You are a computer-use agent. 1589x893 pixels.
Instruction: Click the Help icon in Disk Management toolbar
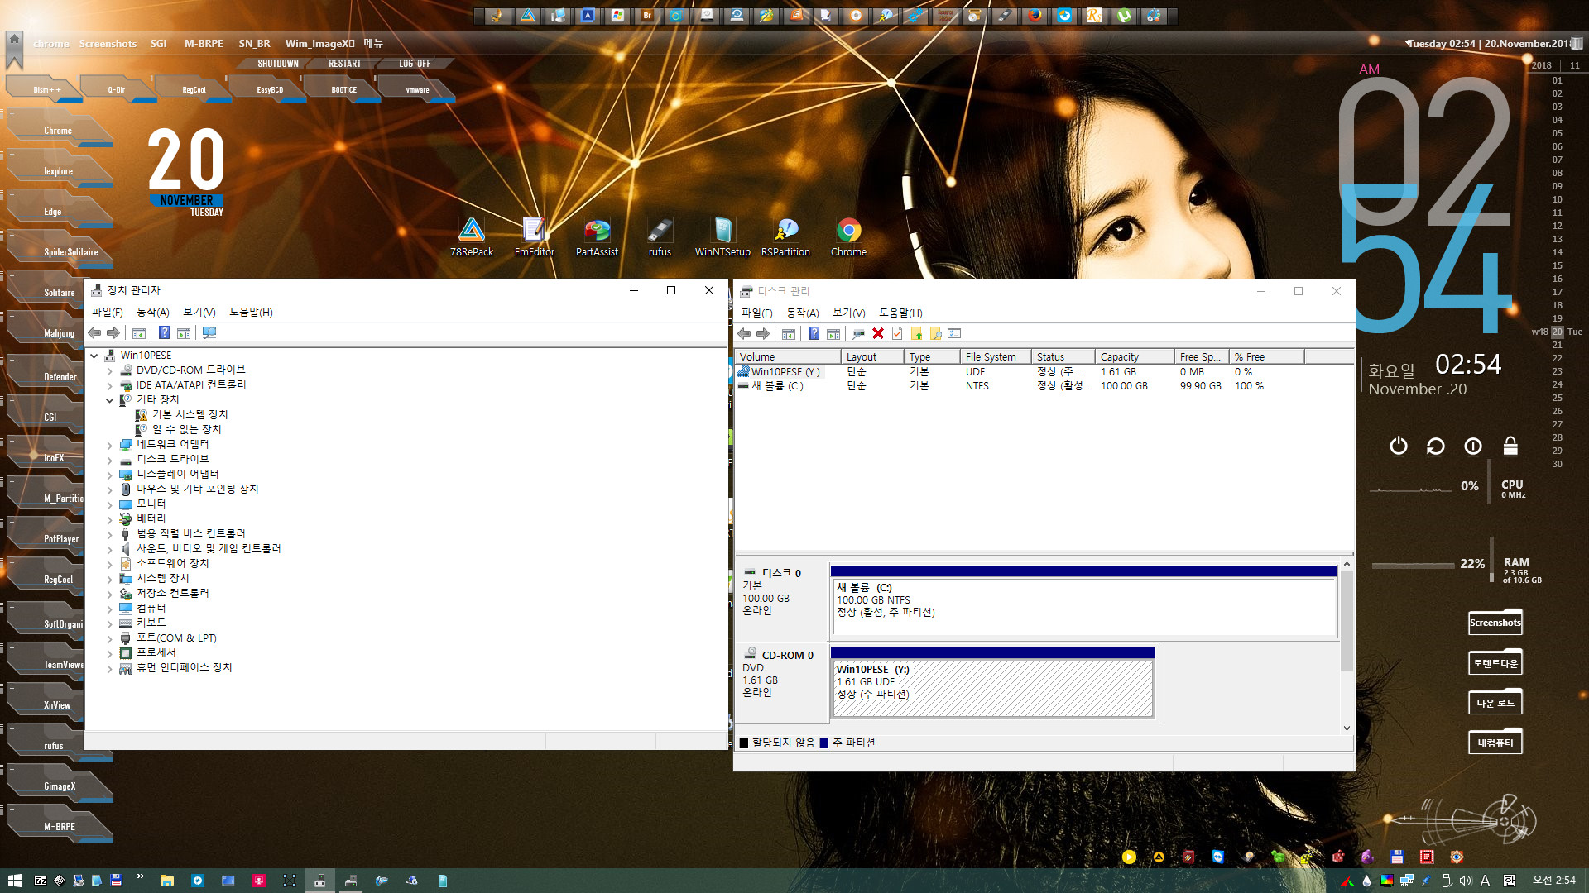[814, 333]
